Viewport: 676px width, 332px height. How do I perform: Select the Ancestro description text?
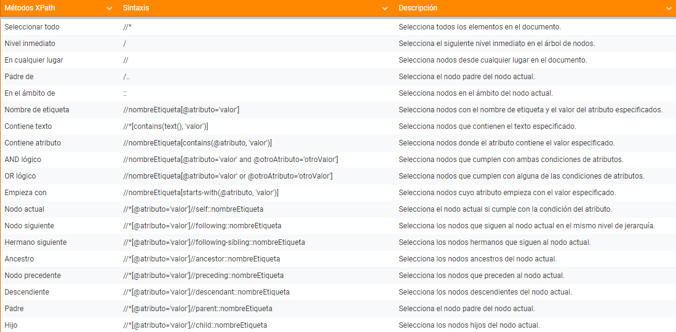click(477, 259)
